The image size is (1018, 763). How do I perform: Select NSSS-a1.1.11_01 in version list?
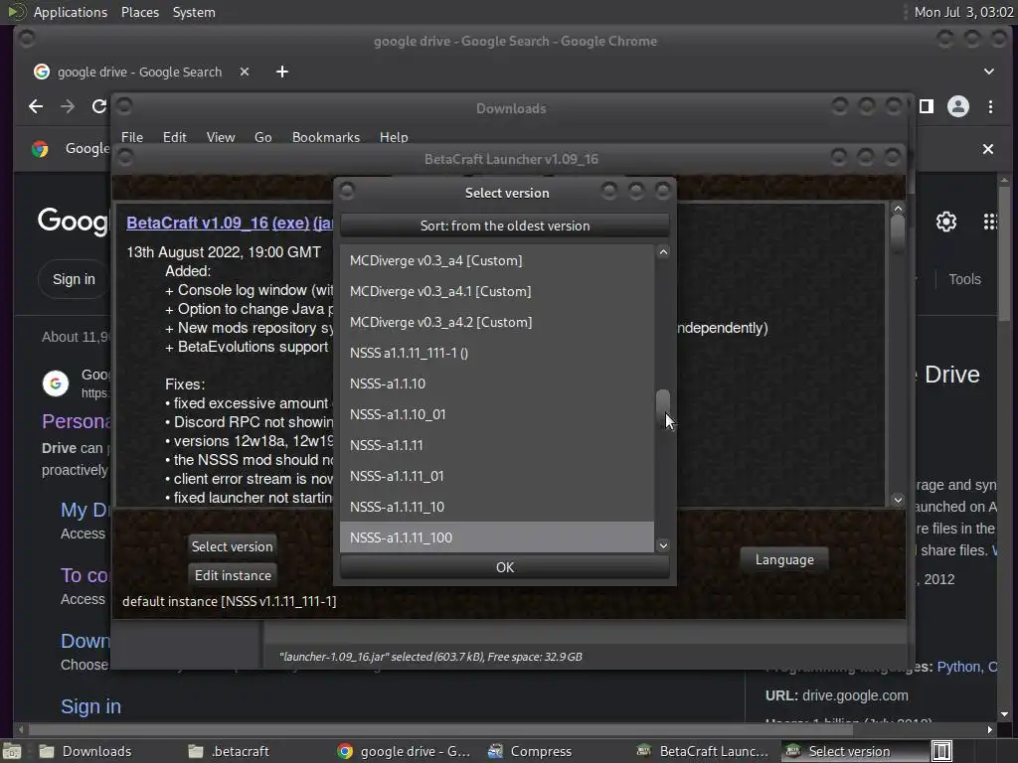point(497,476)
